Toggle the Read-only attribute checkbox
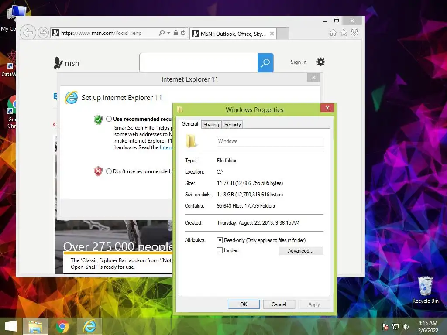The height and width of the screenshot is (335, 447). pos(220,240)
